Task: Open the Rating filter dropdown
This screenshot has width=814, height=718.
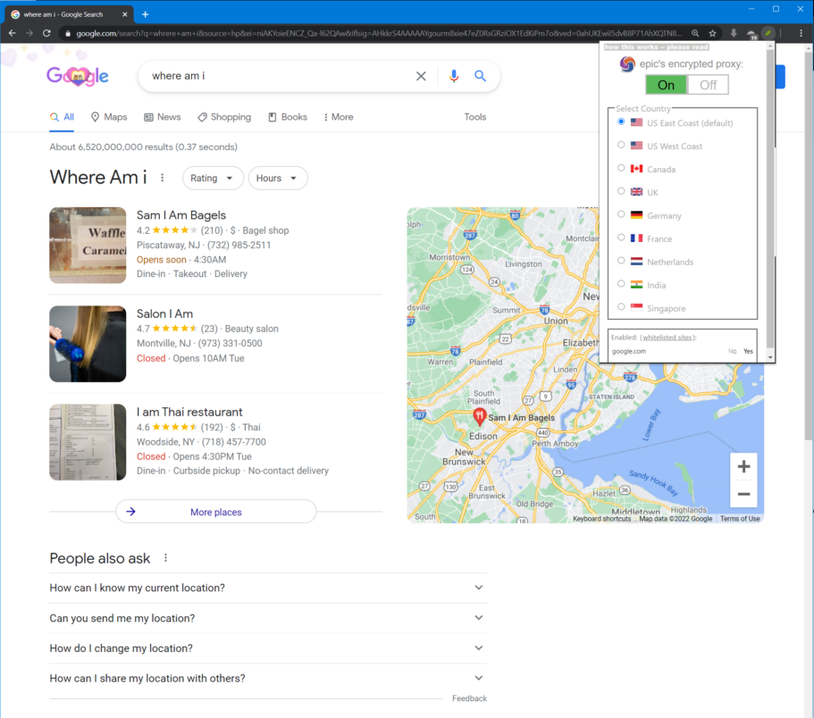Action: [x=213, y=178]
